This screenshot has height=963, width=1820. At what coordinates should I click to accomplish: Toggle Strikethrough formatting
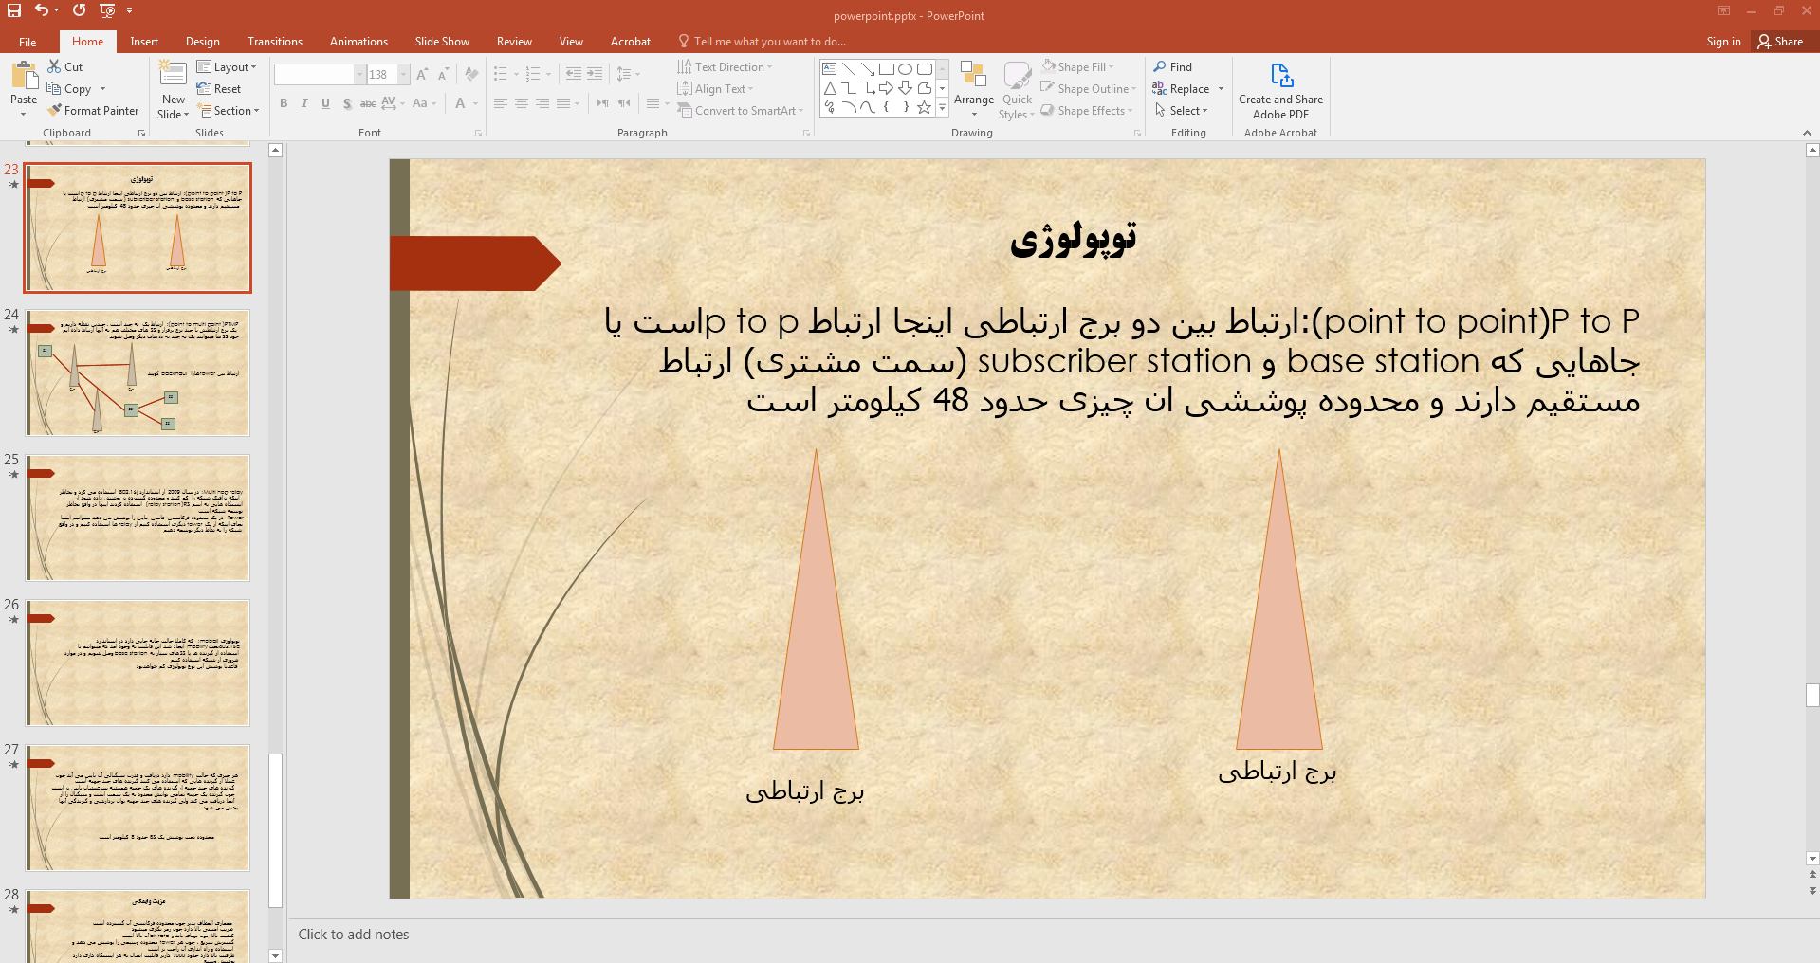point(368,103)
